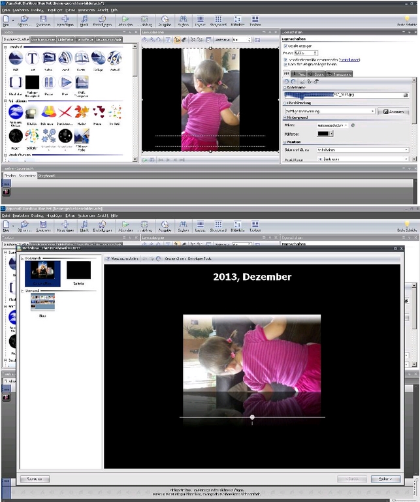This screenshot has width=420, height=502.
Task: Select the Bild object icon in the Toolbox
Action: coord(16,59)
